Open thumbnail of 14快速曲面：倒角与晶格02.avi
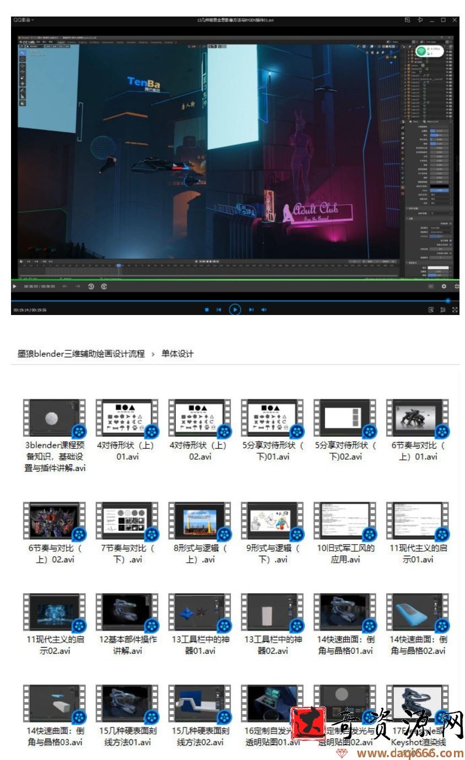 (418, 612)
